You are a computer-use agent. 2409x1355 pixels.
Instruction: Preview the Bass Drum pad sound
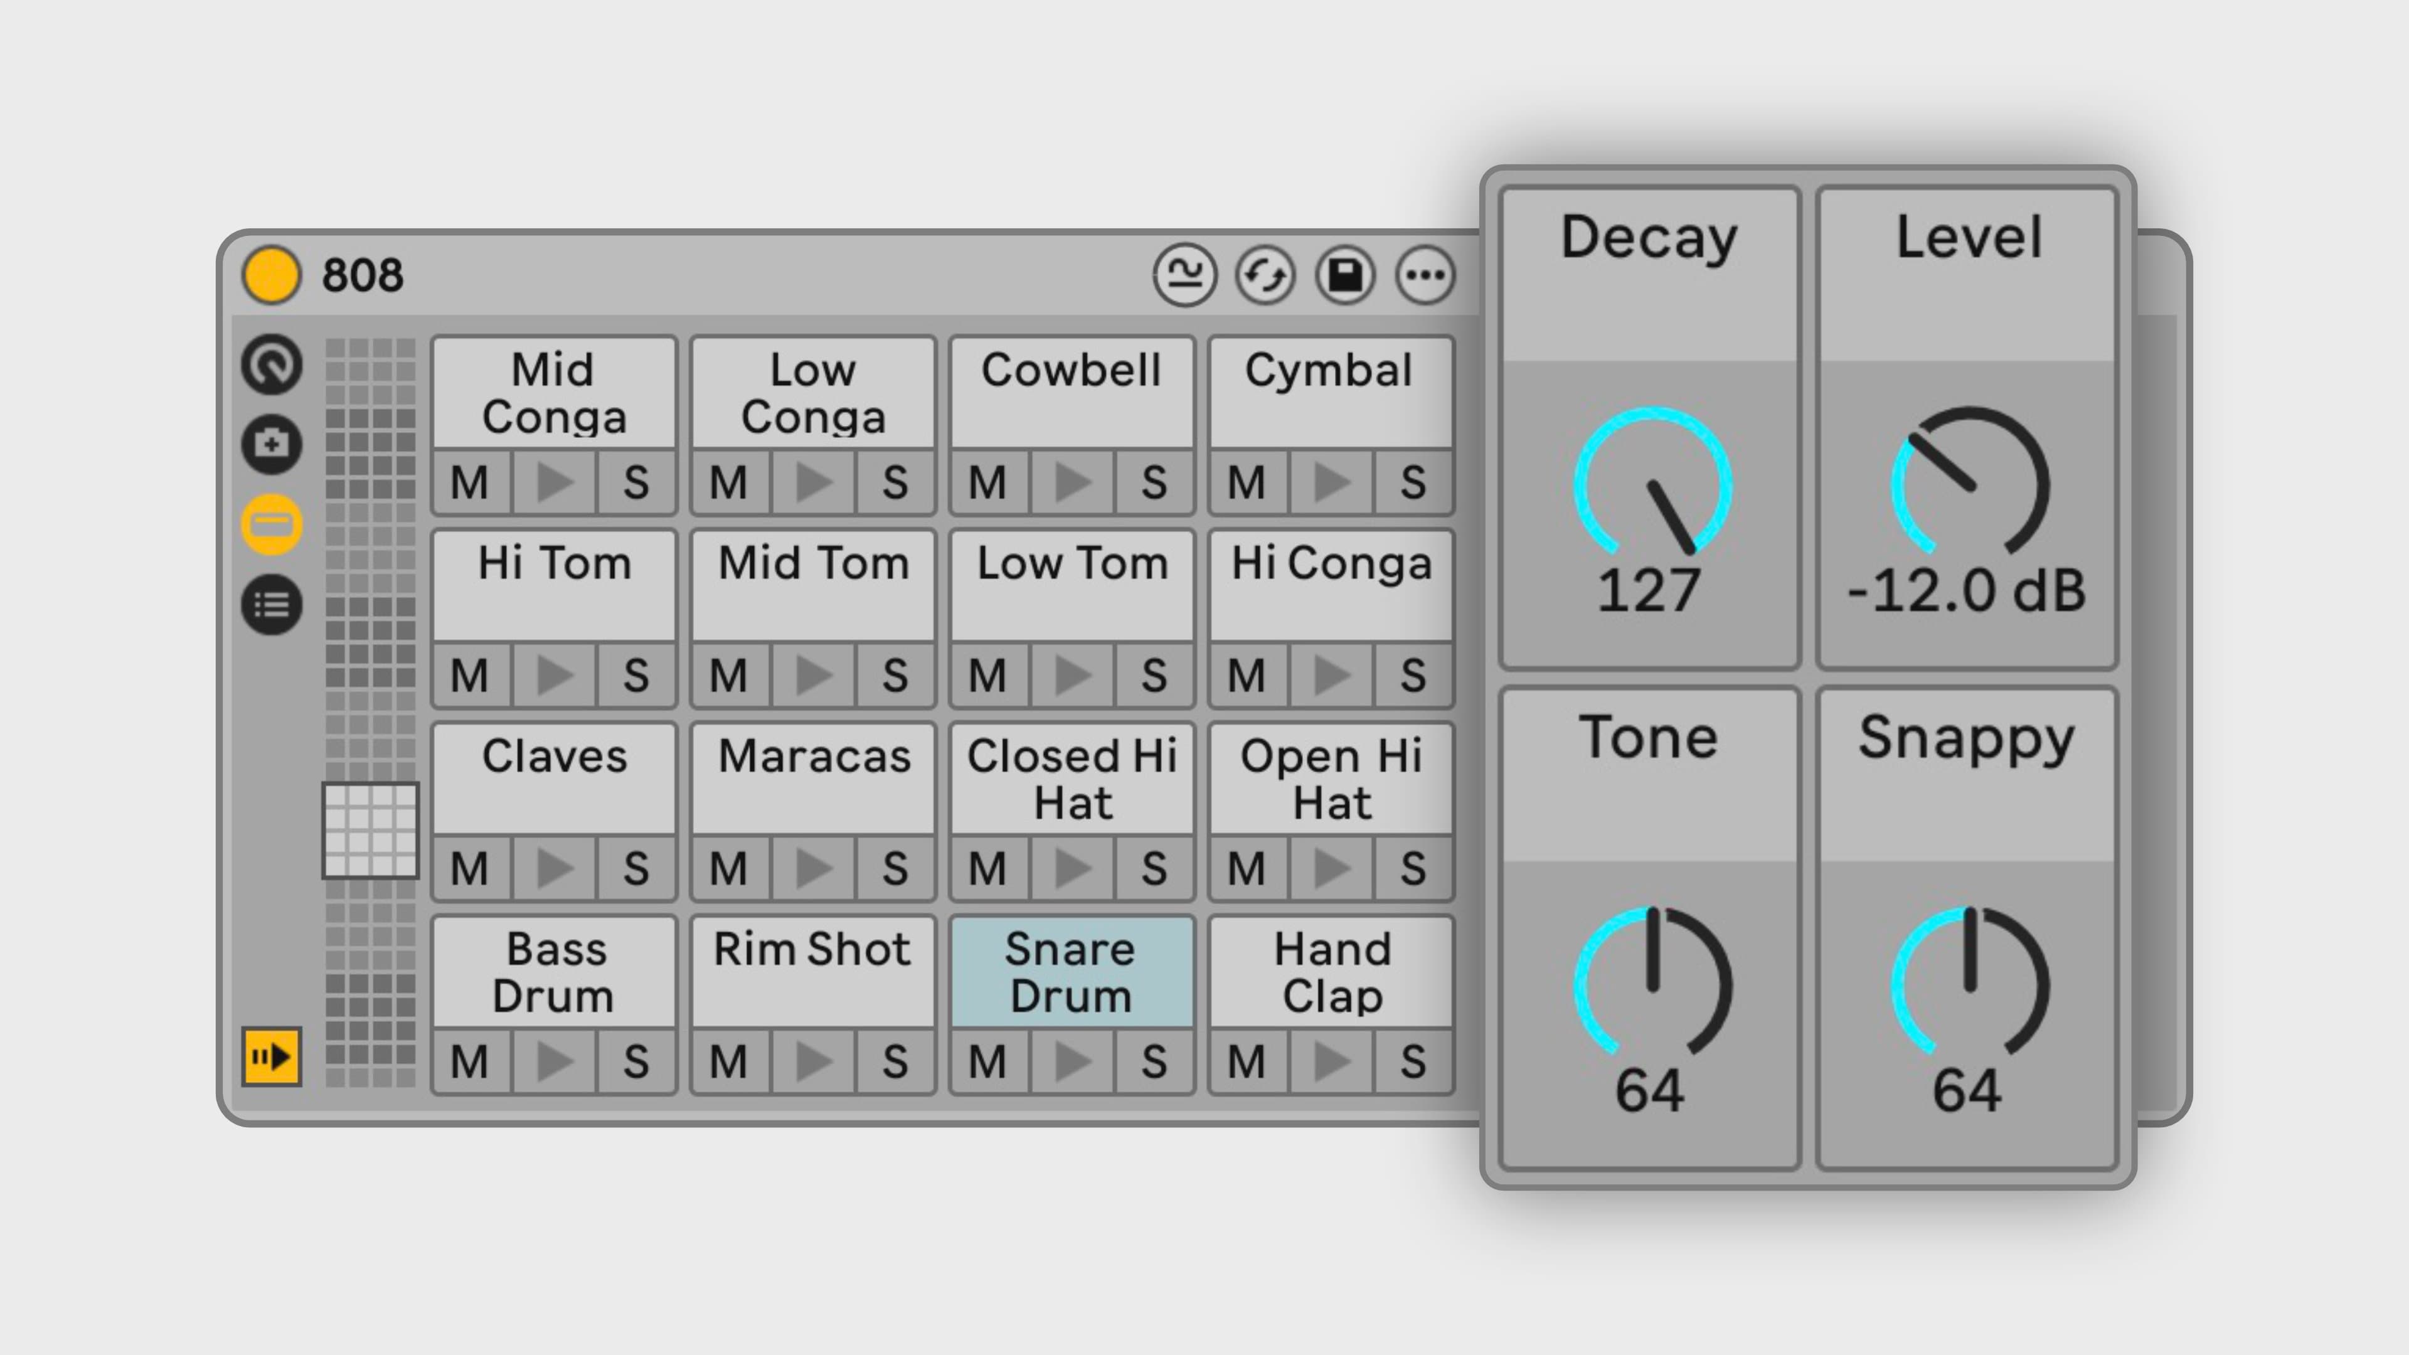tap(553, 1061)
